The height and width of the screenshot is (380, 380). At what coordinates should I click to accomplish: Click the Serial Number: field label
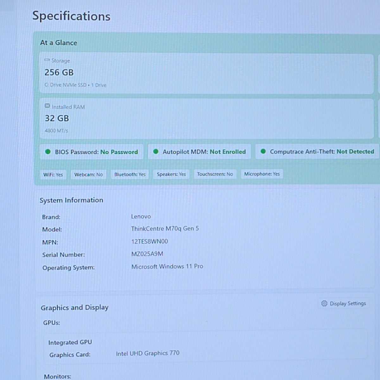coord(63,255)
